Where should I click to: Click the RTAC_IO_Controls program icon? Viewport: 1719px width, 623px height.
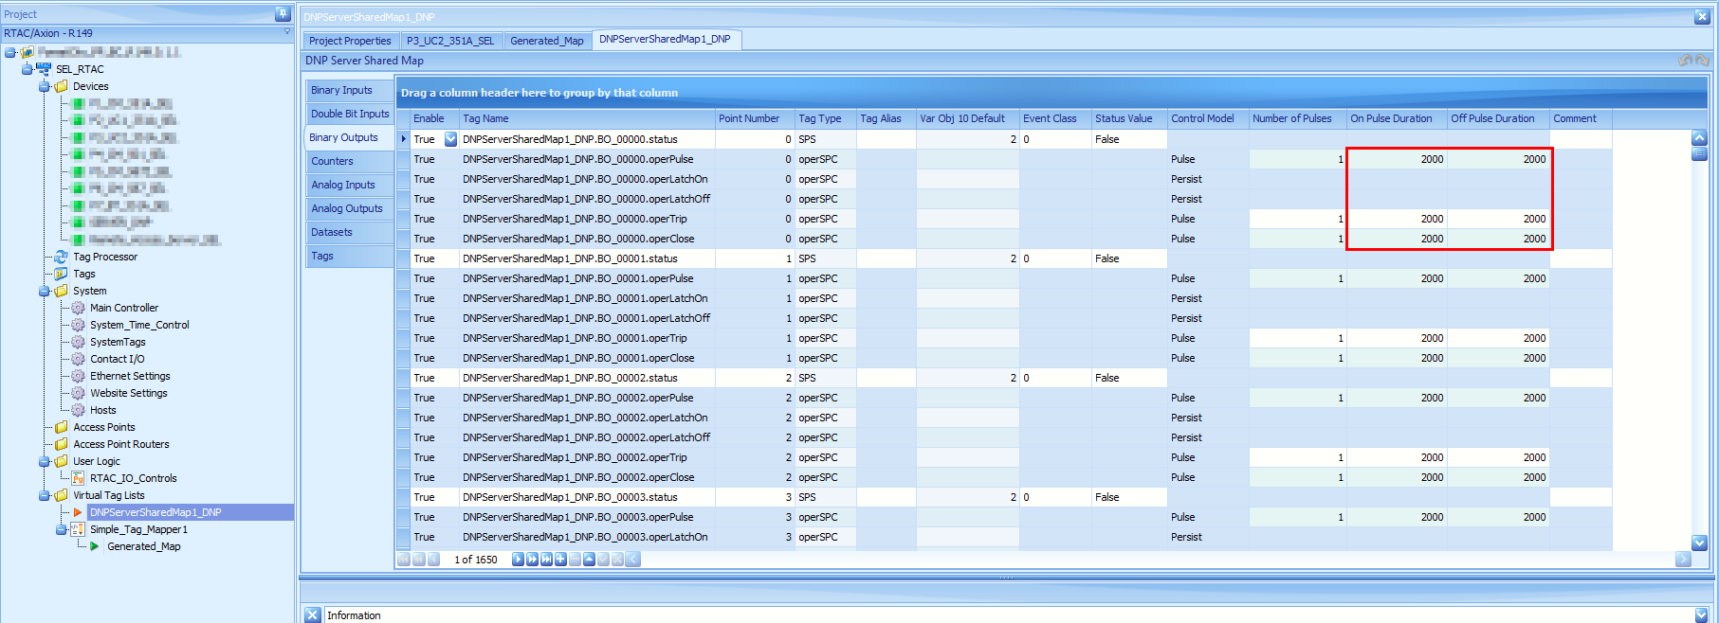tap(79, 478)
